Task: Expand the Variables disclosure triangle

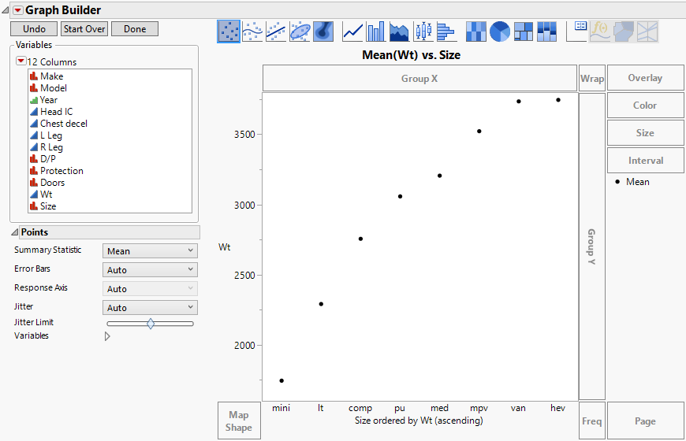Action: (x=107, y=336)
